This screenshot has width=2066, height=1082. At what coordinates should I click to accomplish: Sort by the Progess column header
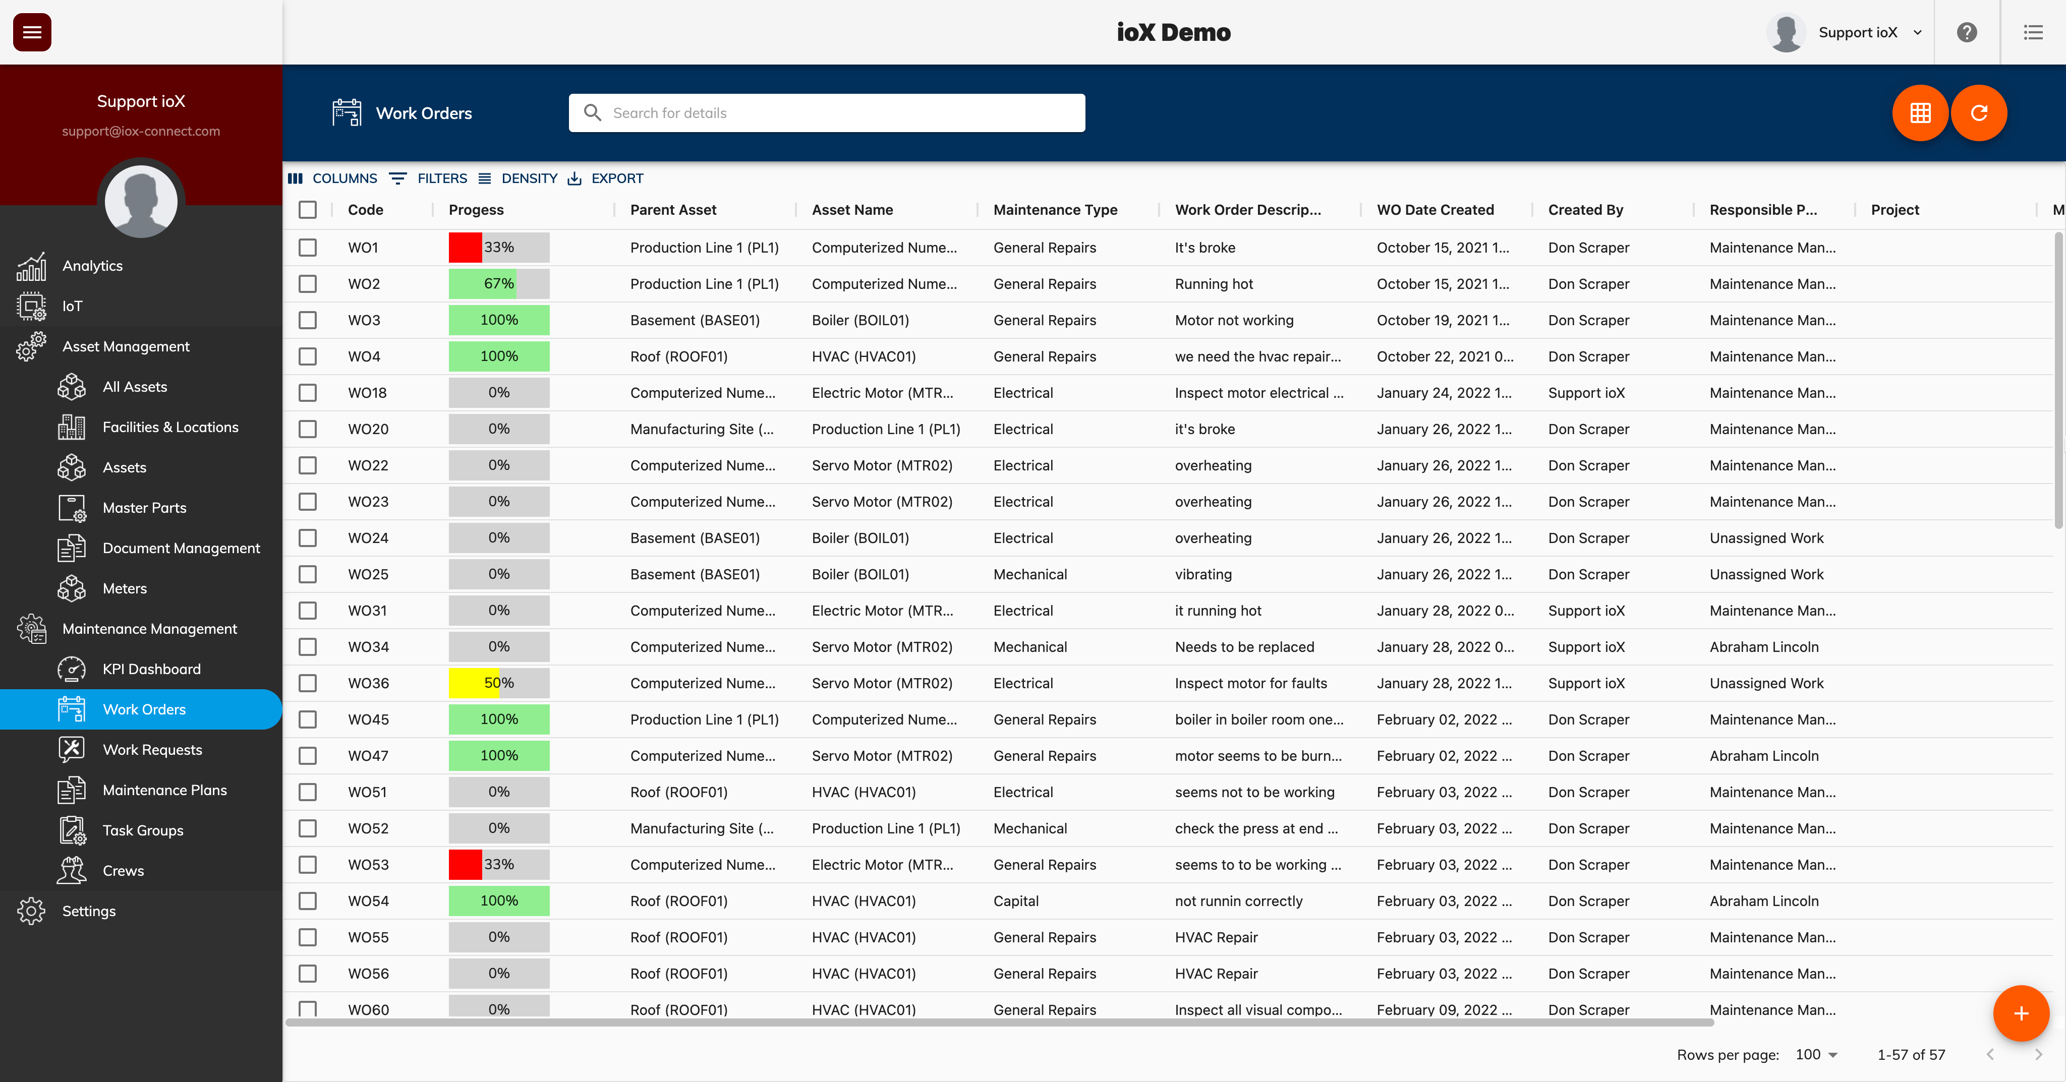coord(476,210)
